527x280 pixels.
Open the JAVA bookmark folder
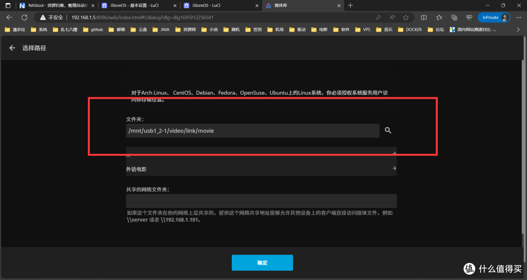tap(161, 30)
